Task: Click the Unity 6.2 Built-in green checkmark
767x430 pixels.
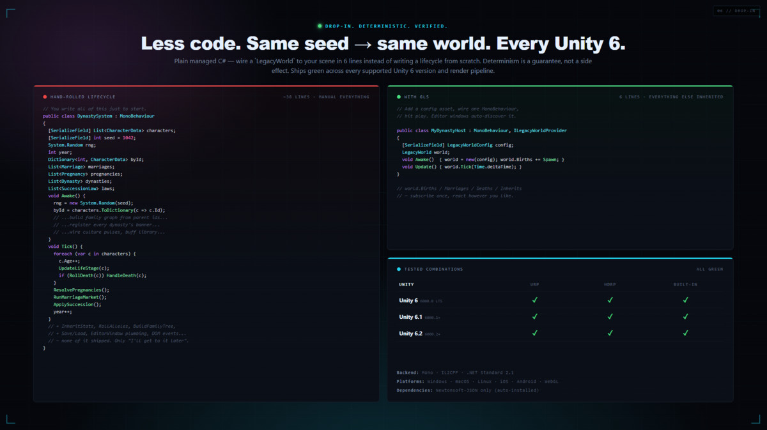Action: click(x=685, y=333)
